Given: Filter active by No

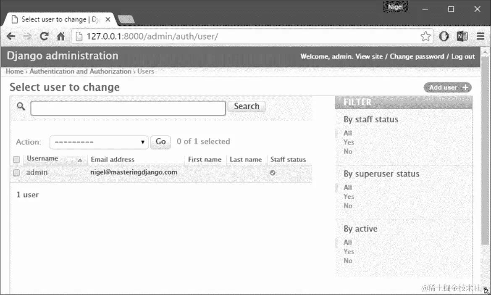Looking at the screenshot, I should (348, 261).
